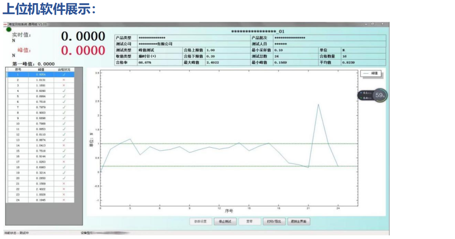Click the 当前状态 status bar entry
Viewport: 455px width, 239px height.
click(x=16, y=233)
